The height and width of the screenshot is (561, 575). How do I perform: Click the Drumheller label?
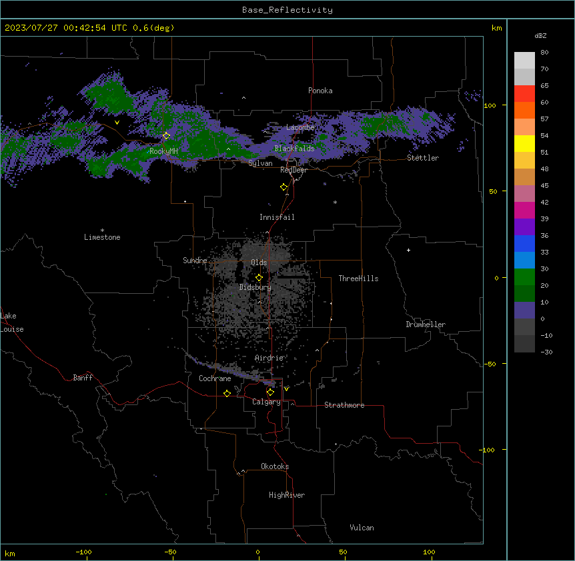pos(426,324)
